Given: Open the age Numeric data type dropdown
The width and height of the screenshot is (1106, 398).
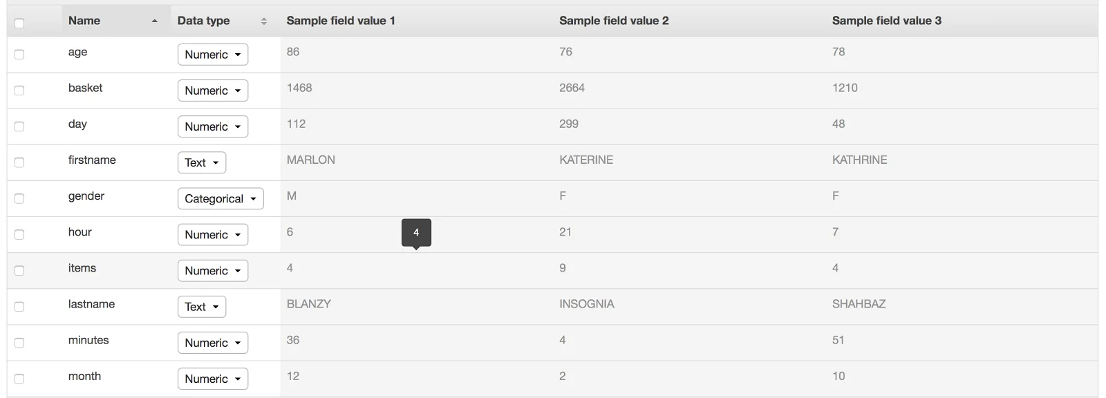Looking at the screenshot, I should click(213, 55).
